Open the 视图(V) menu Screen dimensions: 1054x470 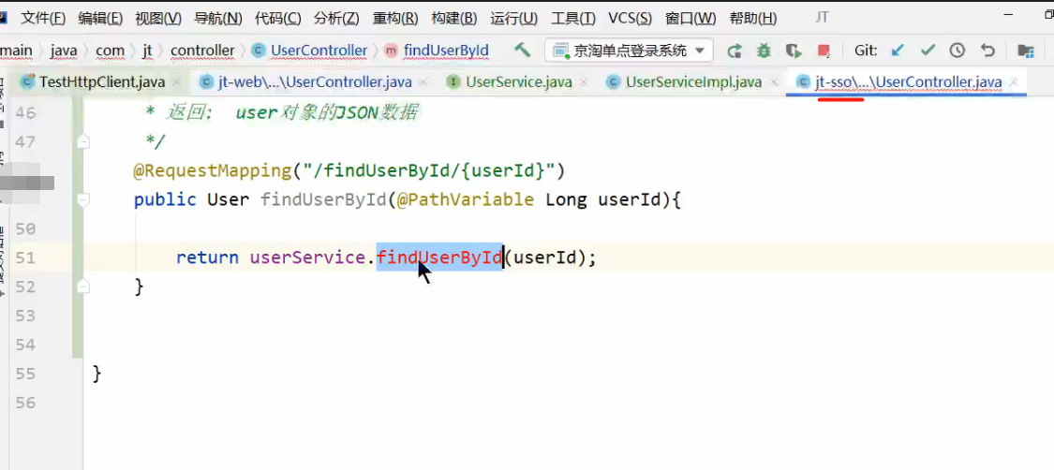coord(158,18)
